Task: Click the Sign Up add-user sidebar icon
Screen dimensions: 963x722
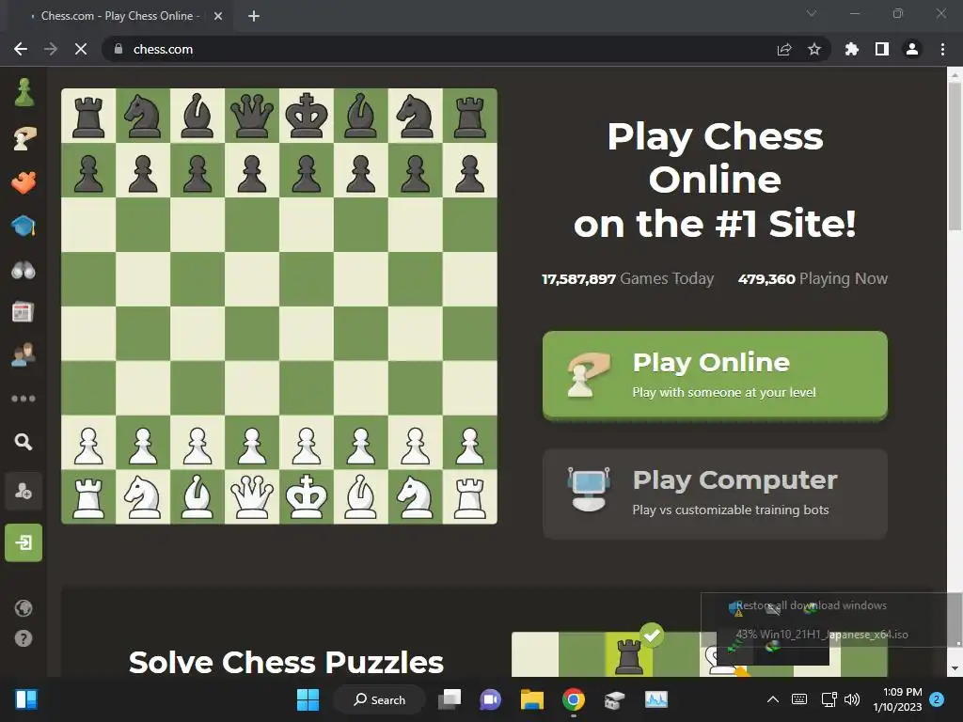Action: tap(24, 491)
